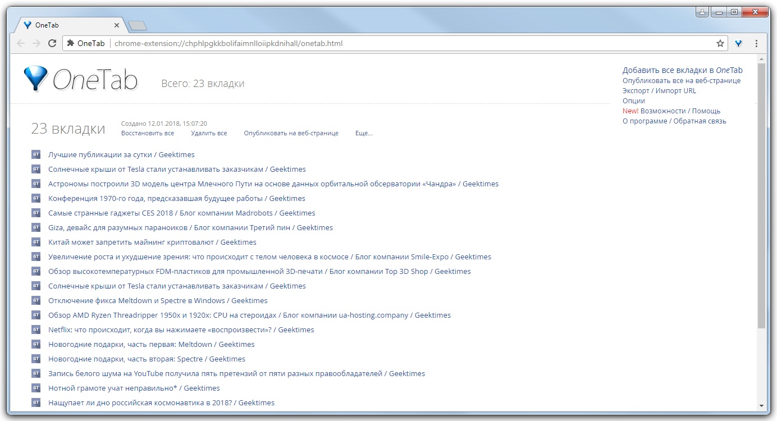Click the "Создано 12.01.2018, 15:07:20" timestamp
Image resolution: width=777 pixels, height=421 pixels.
click(164, 123)
